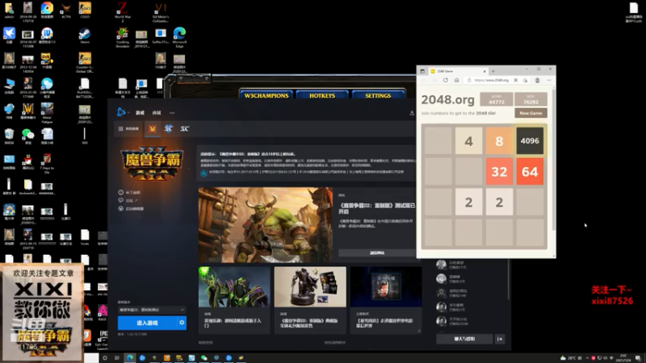Open the Counter-Strike Global Offensive shortcut

coord(85,63)
